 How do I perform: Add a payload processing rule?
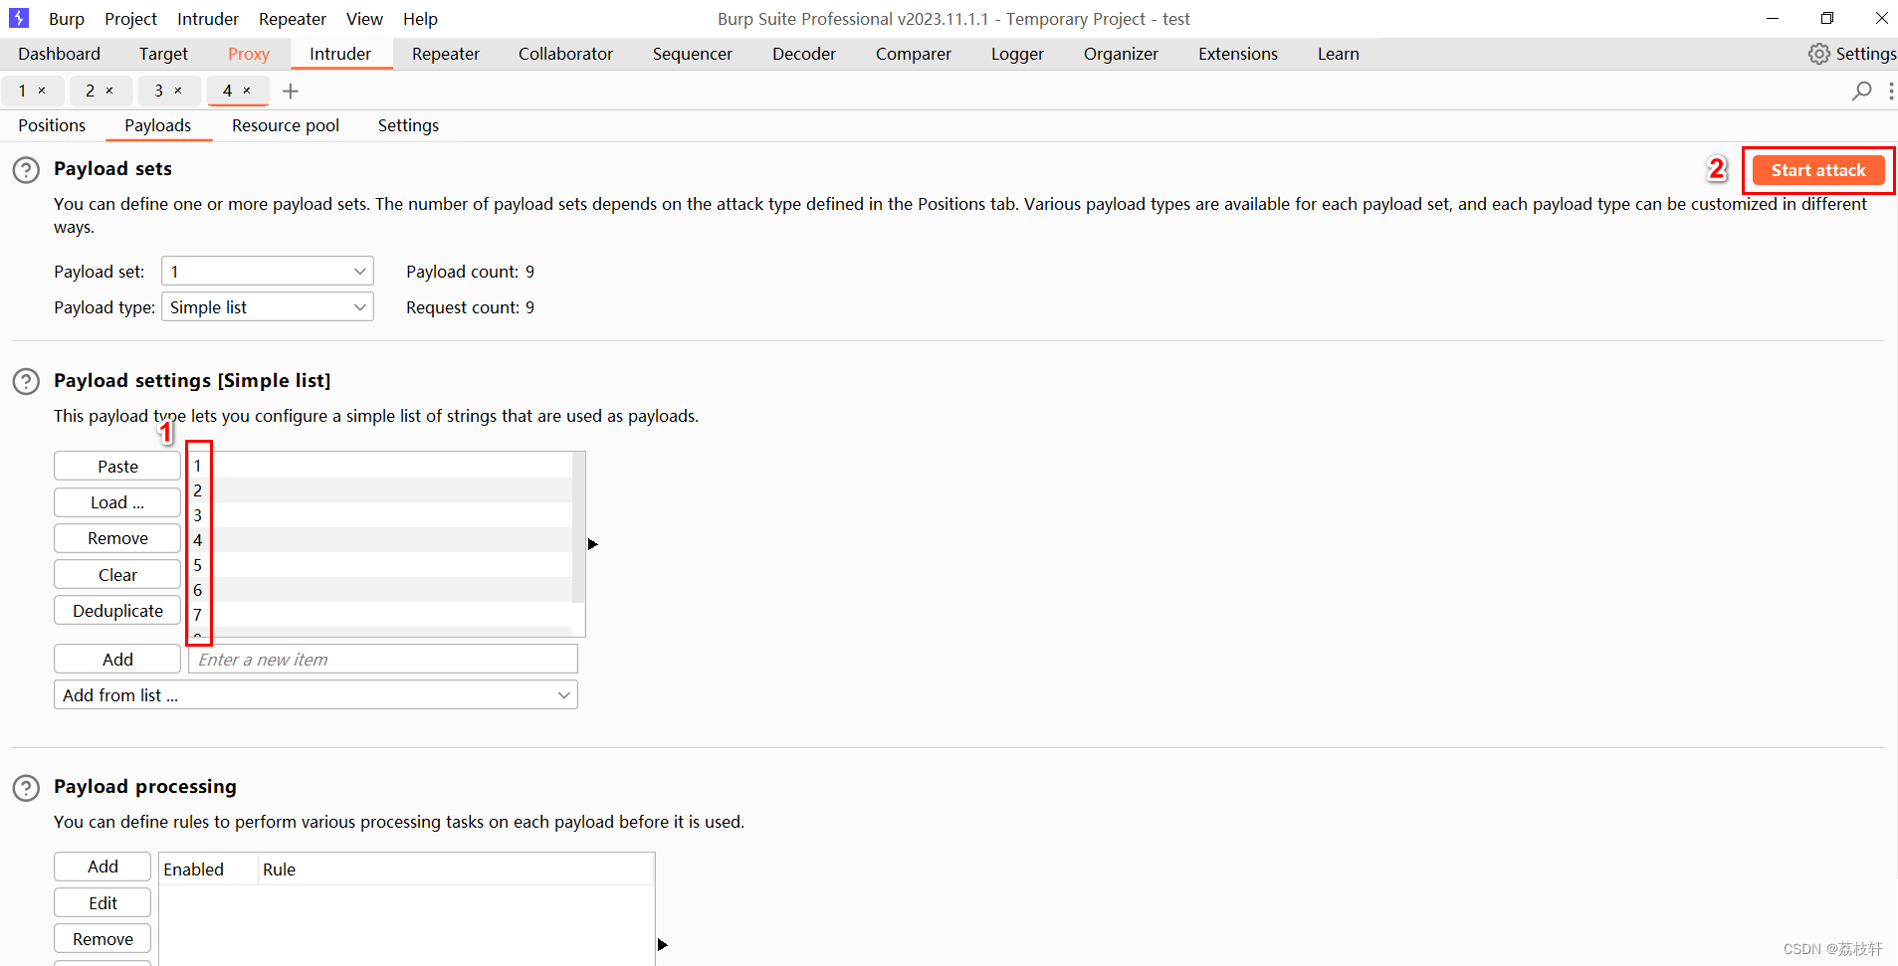point(103,867)
